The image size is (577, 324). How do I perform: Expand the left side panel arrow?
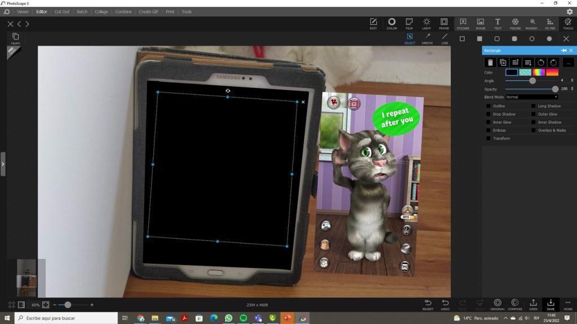(x=3, y=164)
